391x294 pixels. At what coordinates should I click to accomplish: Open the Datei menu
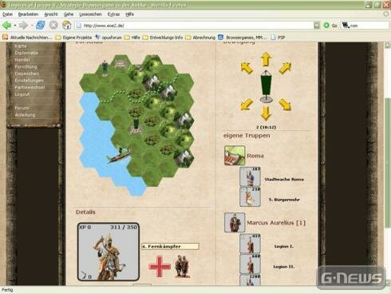click(7, 14)
